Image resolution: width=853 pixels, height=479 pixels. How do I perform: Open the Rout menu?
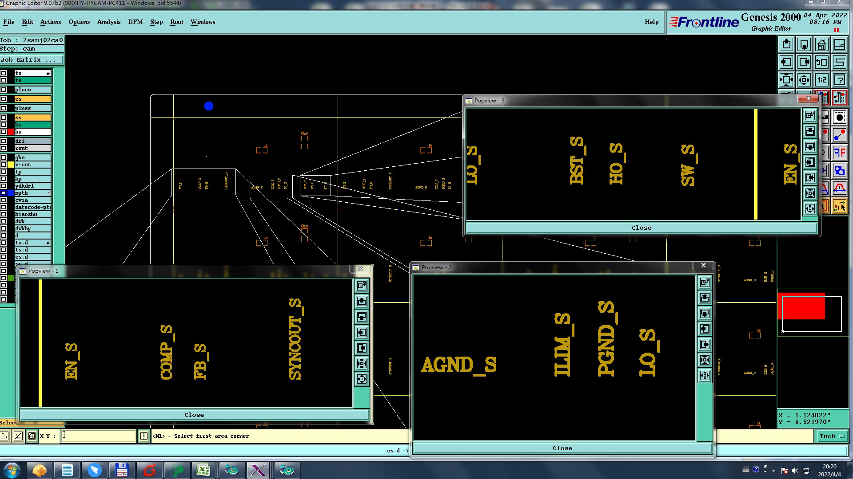177,22
